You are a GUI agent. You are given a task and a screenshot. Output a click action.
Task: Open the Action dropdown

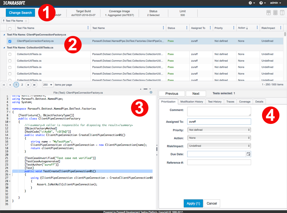tap(219, 138)
